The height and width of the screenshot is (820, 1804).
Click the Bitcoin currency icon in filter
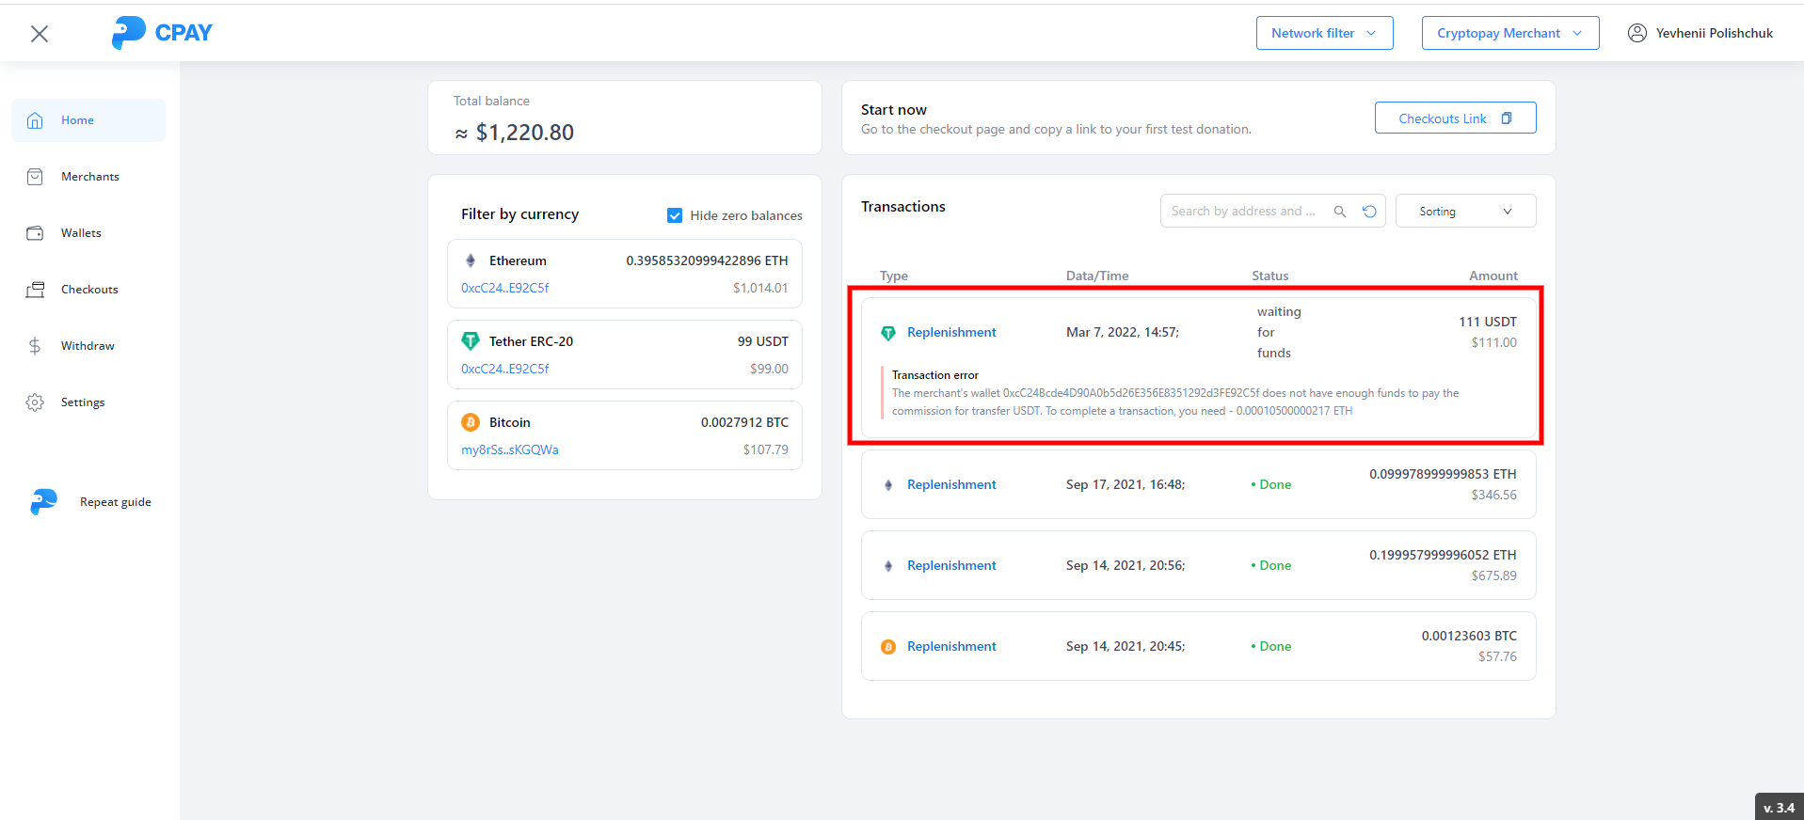[471, 422]
